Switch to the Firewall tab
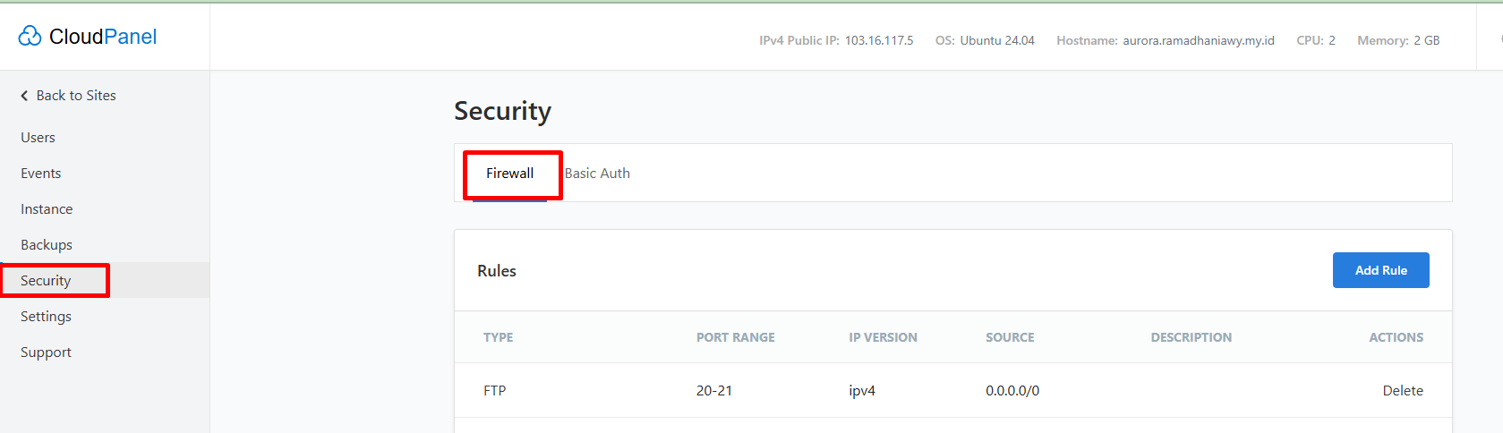The height and width of the screenshot is (433, 1503). pos(509,174)
